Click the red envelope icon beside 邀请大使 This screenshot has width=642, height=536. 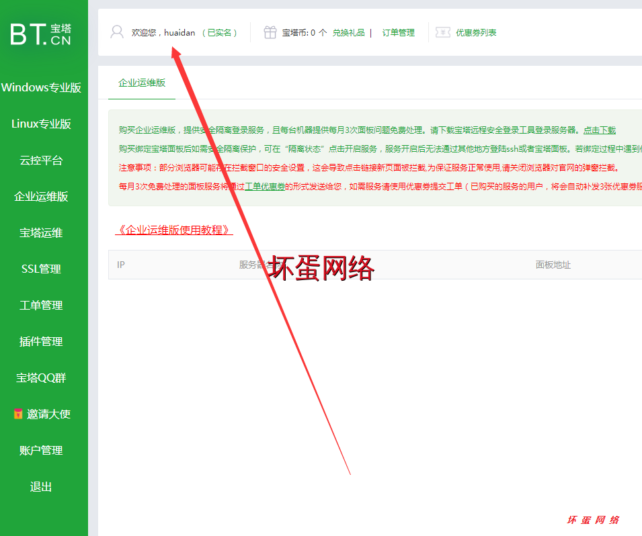tap(18, 414)
